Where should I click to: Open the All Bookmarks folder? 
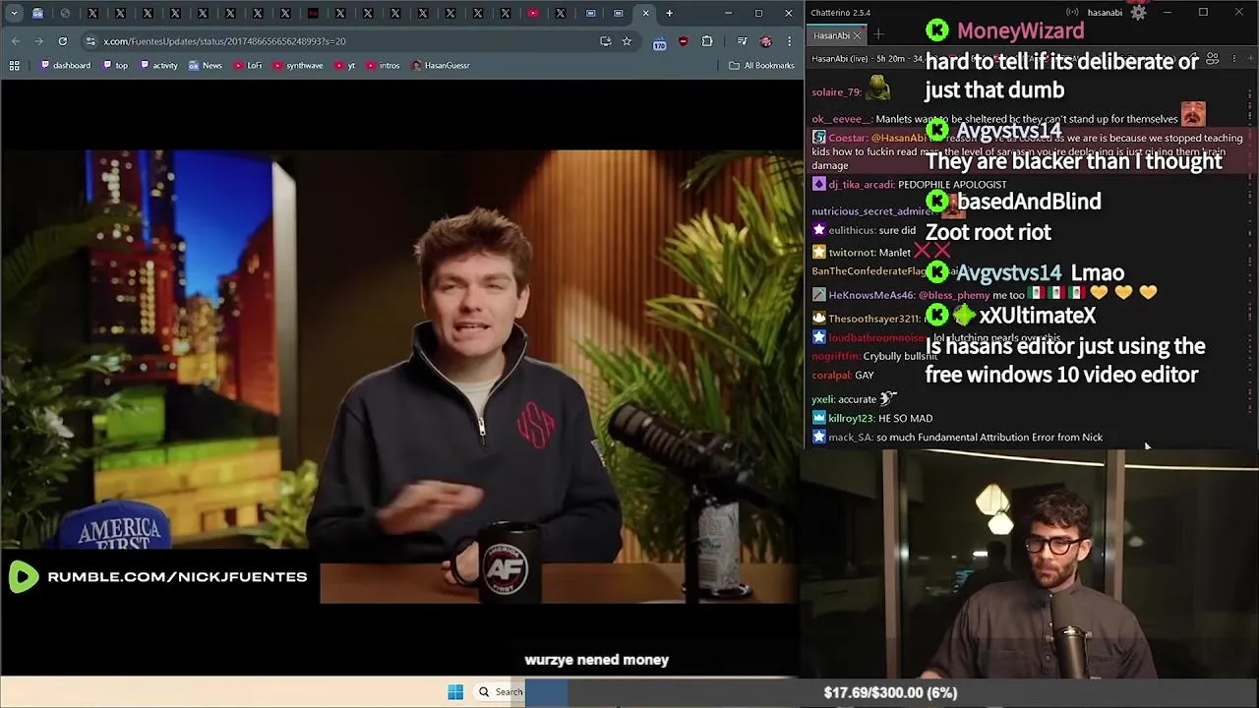click(761, 65)
